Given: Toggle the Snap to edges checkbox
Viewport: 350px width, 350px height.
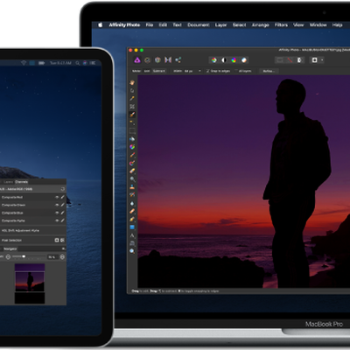Looking at the screenshot, I should coord(207,71).
